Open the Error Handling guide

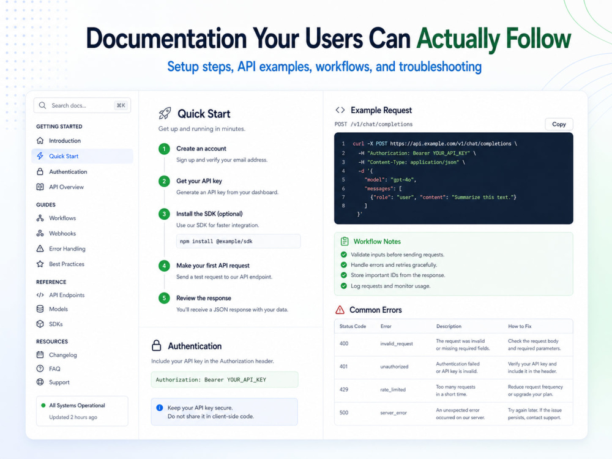click(x=67, y=248)
